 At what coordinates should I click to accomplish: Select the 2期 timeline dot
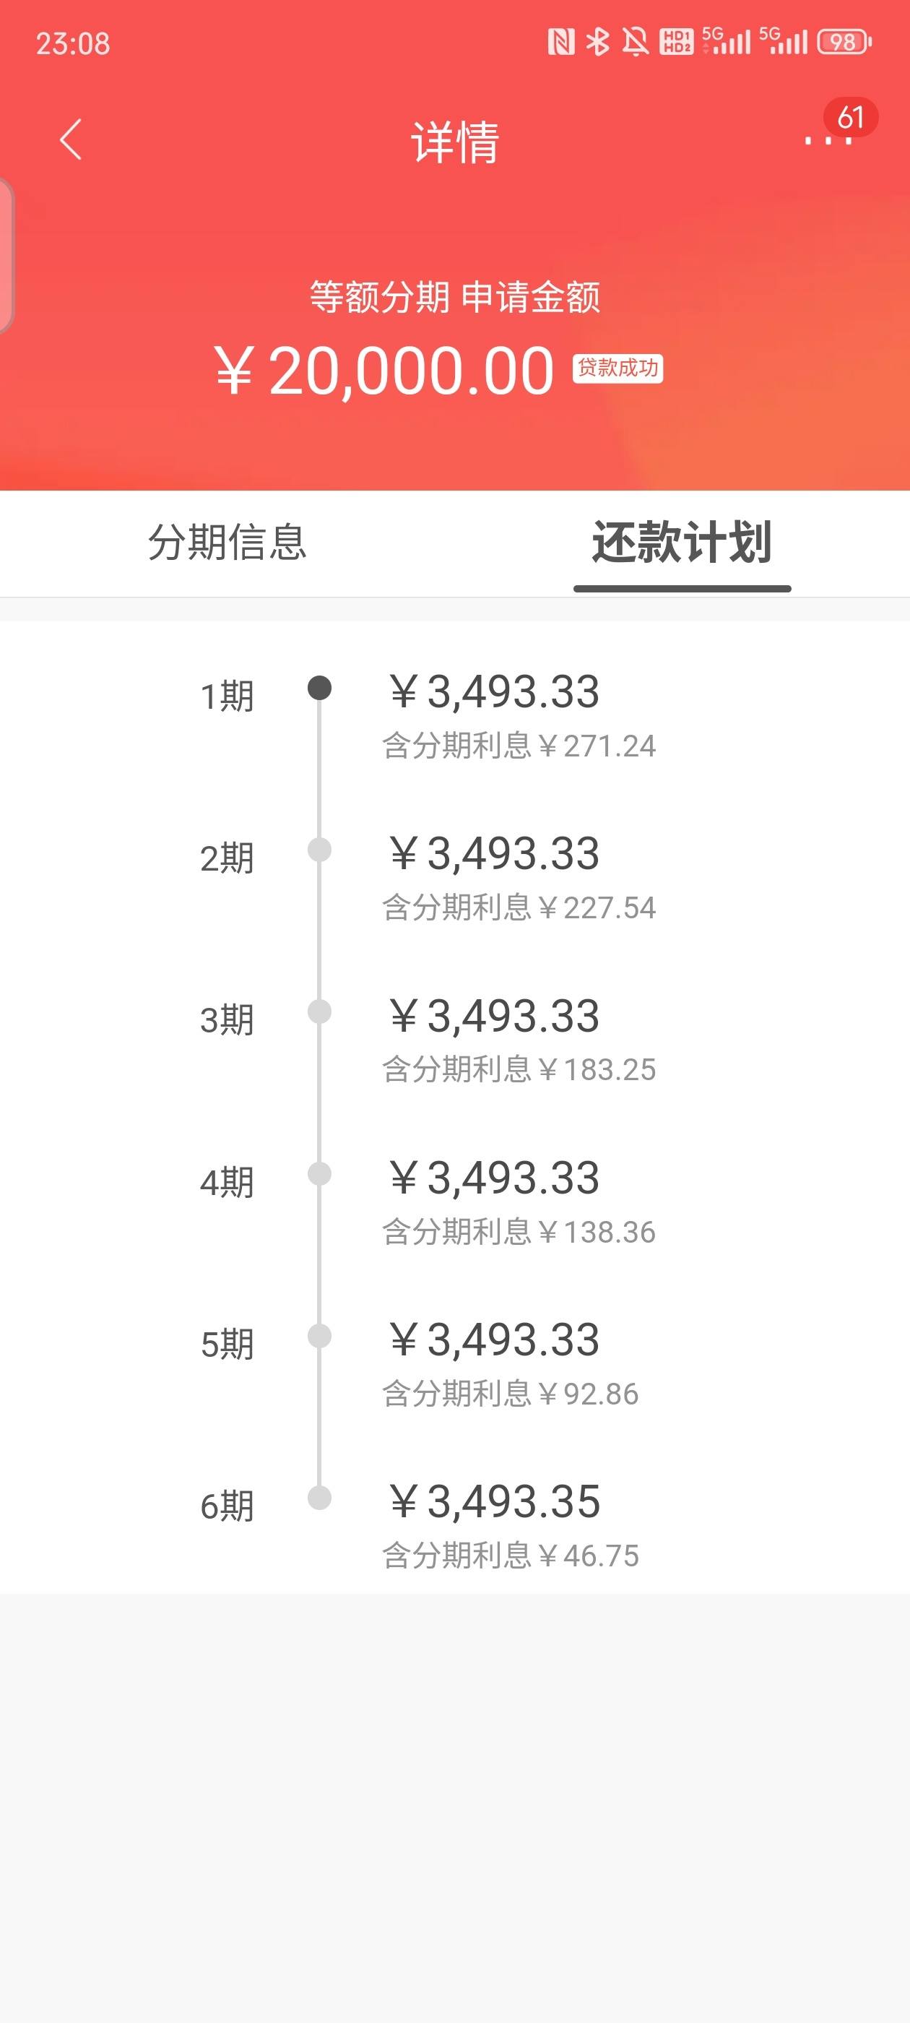pos(319,850)
